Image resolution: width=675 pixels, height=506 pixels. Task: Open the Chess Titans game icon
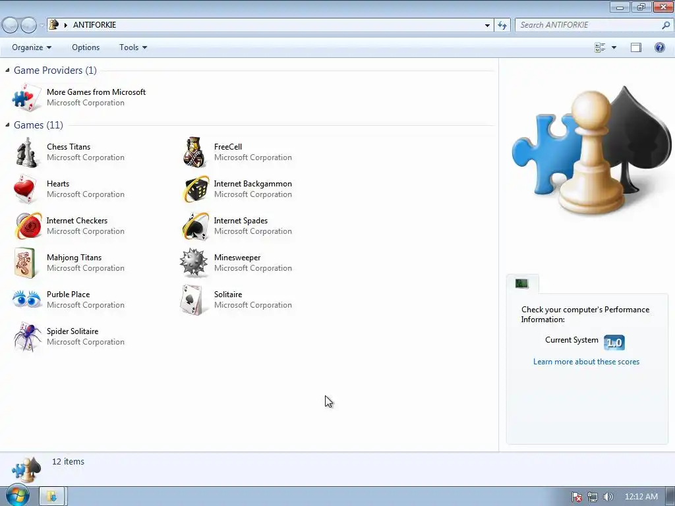(x=26, y=152)
